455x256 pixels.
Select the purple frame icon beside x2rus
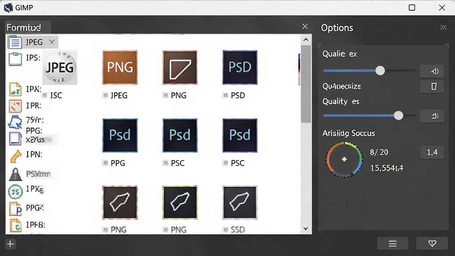[15, 139]
